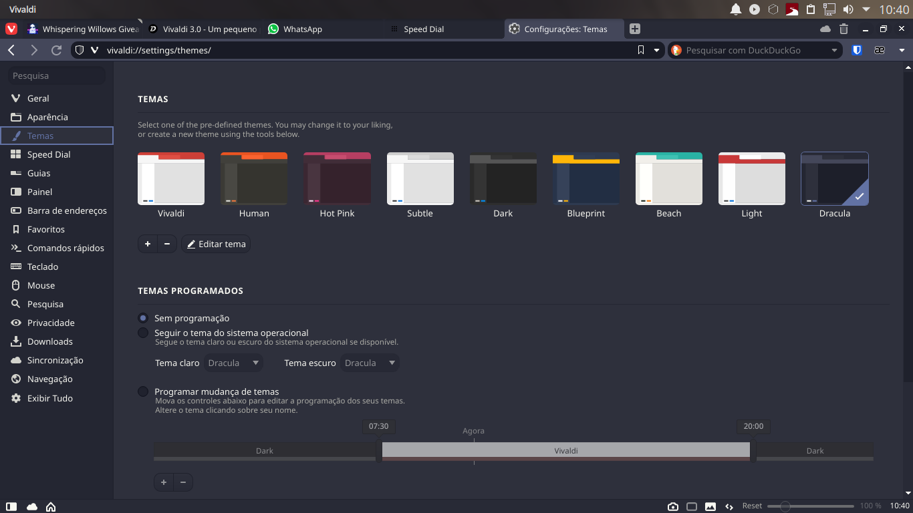This screenshot has width=913, height=513.
Task: Open Aparência settings section
Action: click(57, 117)
